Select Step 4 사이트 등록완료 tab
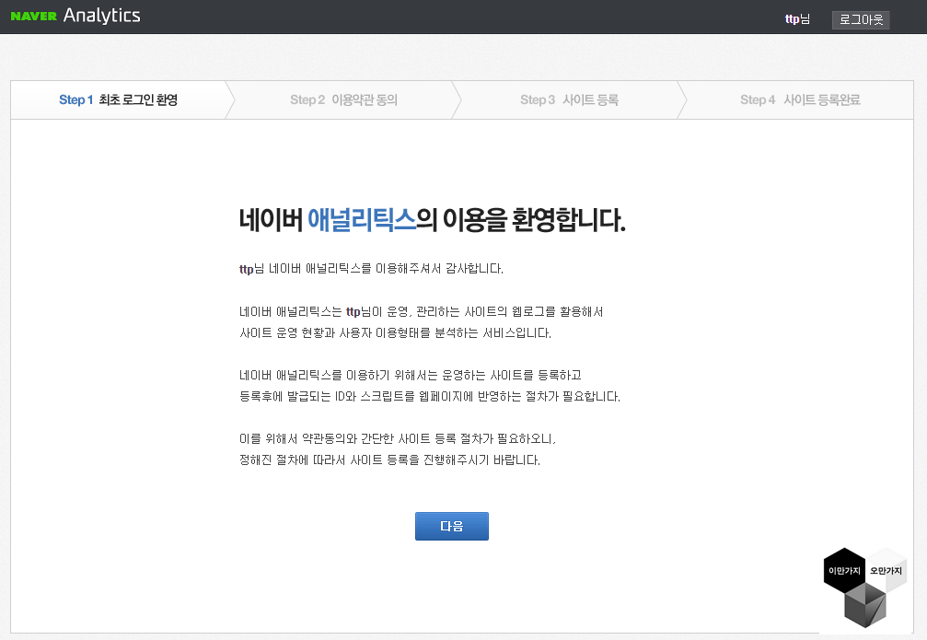This screenshot has width=927, height=640. [x=800, y=100]
